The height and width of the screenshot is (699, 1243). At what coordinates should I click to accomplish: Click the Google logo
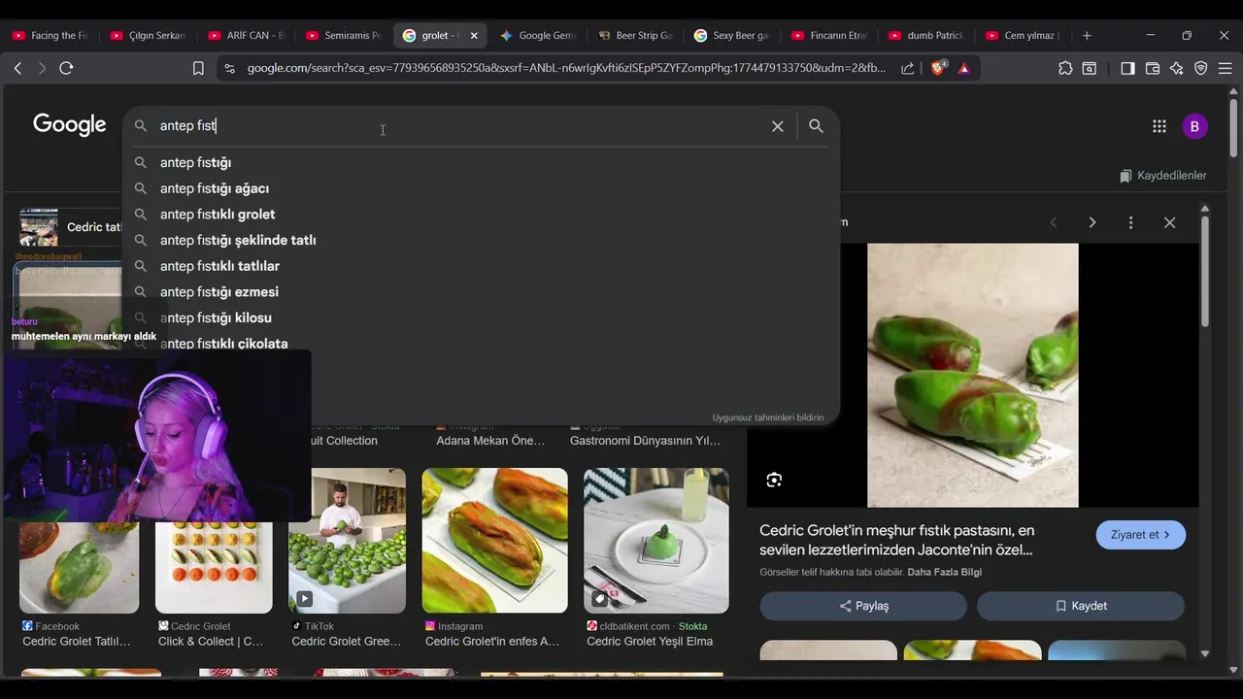point(69,125)
